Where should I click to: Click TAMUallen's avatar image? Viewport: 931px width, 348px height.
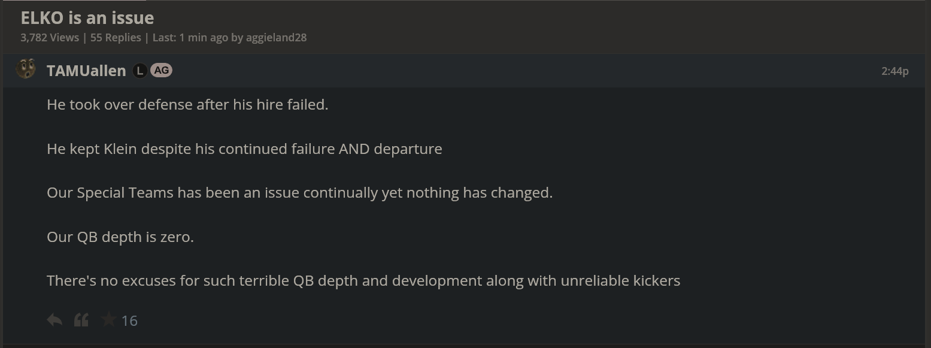click(x=26, y=69)
